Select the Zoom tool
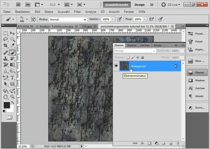210x149 pixels. (x=12, y=97)
